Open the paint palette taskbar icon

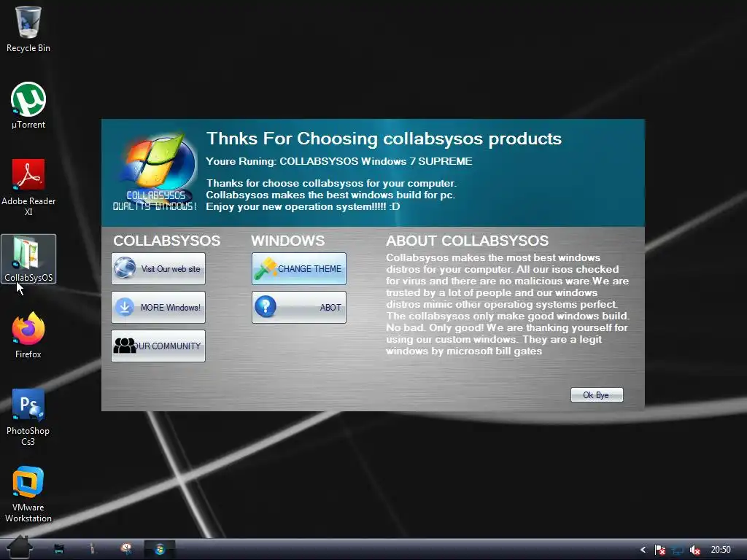pos(126,550)
